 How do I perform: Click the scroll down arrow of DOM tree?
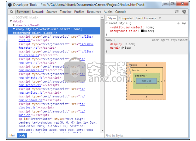[x=102, y=131]
